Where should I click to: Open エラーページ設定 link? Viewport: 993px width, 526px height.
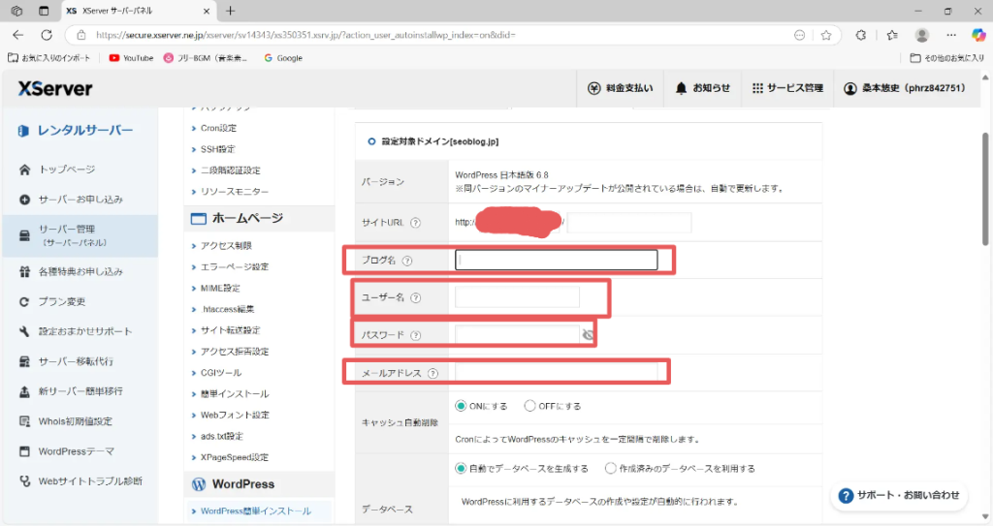click(235, 267)
